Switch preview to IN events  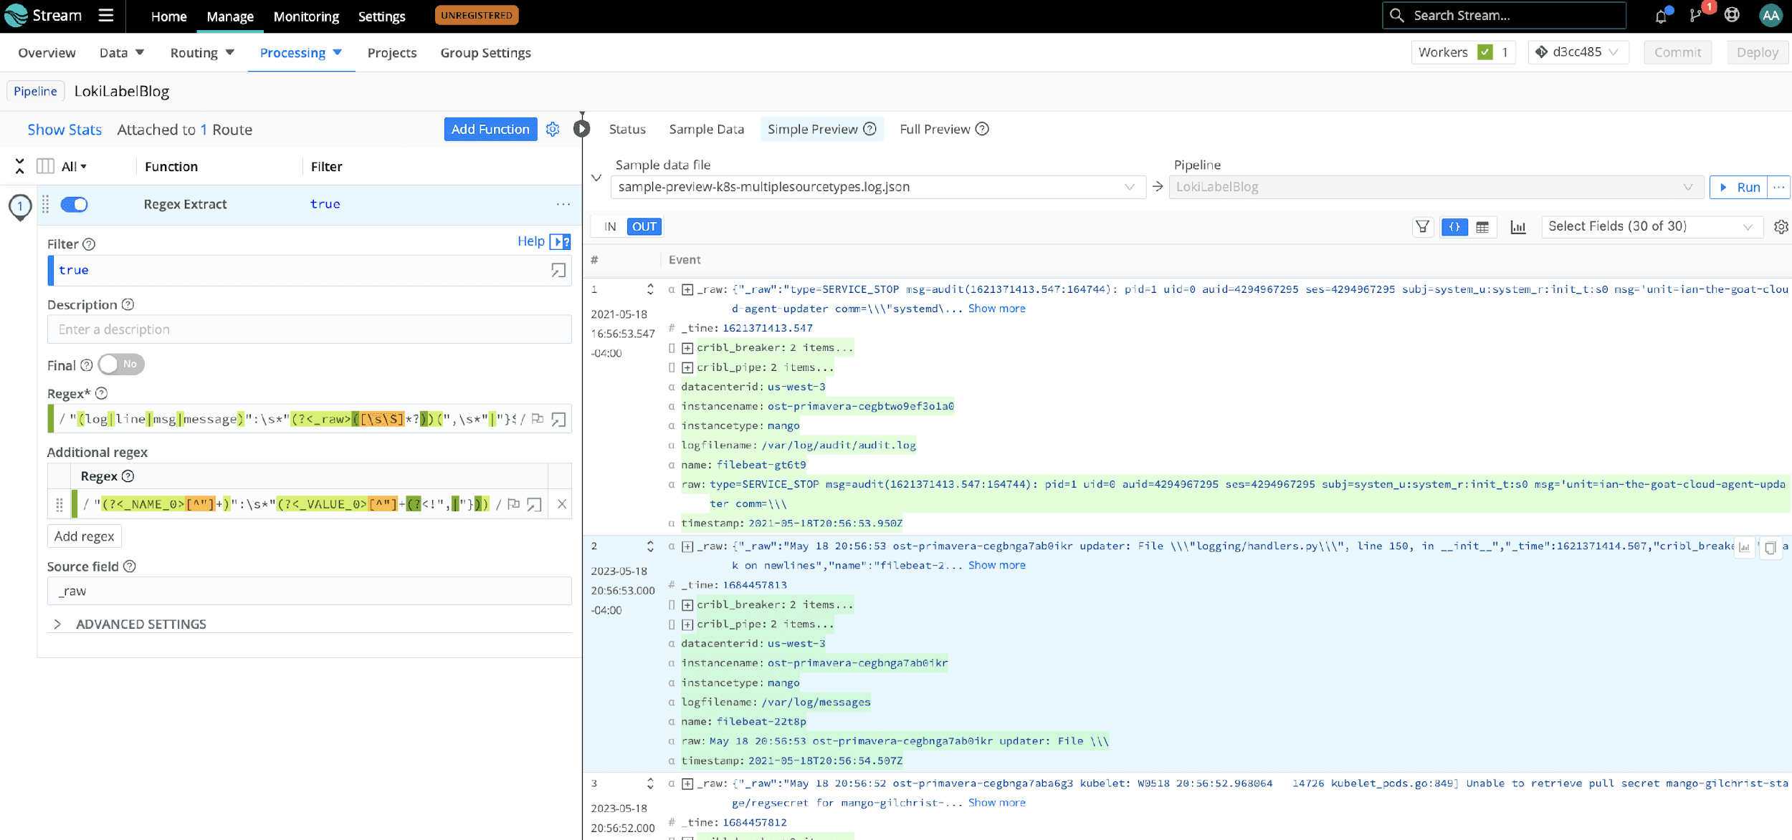coord(609,226)
